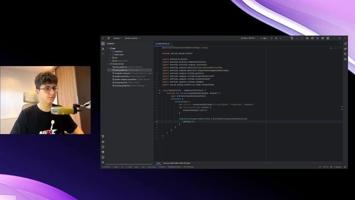
Task: Open the Problems tool window icon
Action: pos(103,147)
